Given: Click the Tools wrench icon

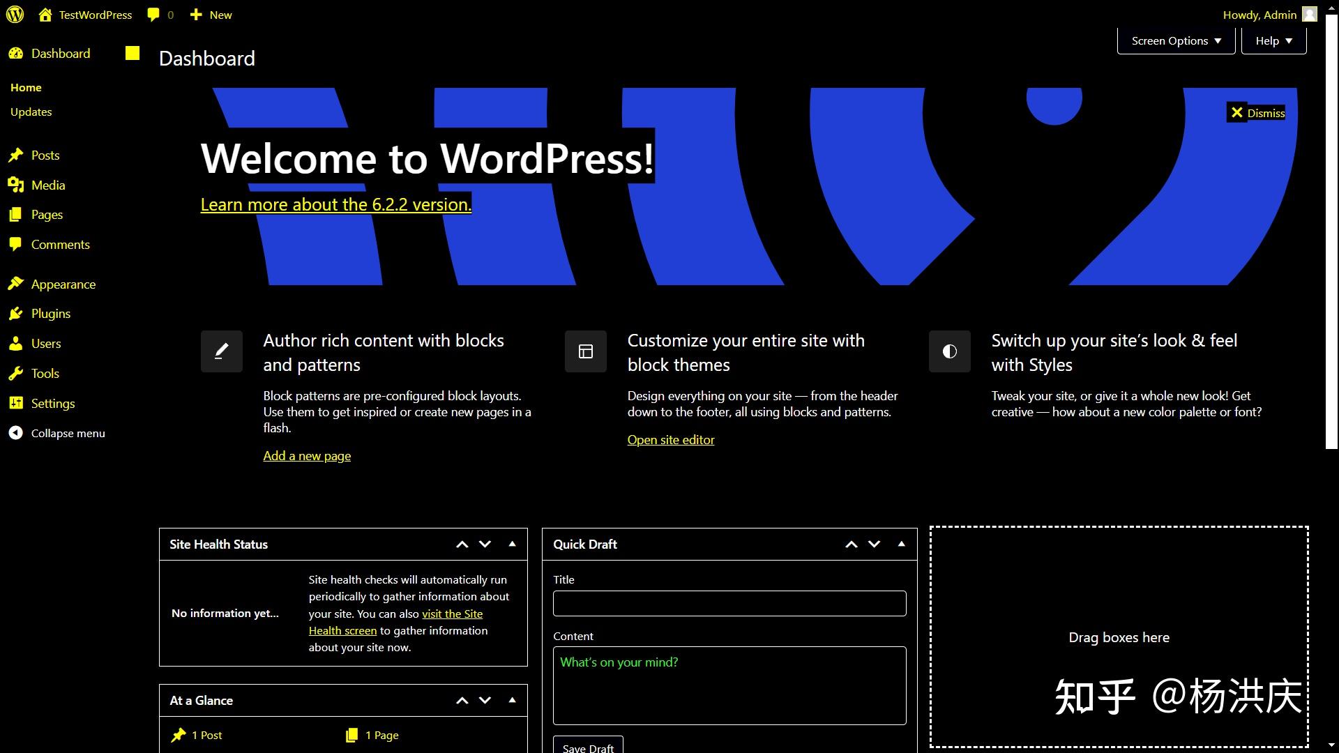Looking at the screenshot, I should click(15, 374).
